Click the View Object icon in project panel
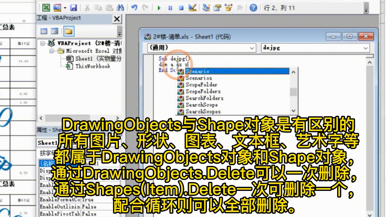This screenshot has height=217, width=386. click(x=55, y=31)
